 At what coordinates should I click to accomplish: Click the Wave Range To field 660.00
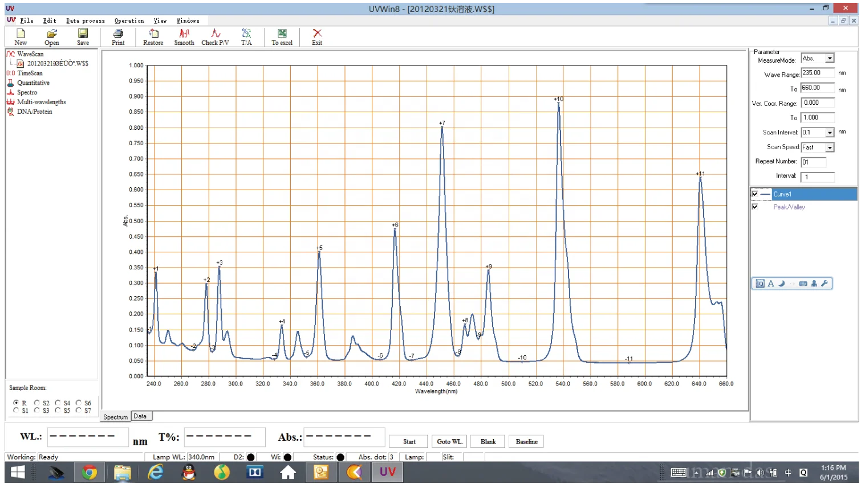(818, 88)
